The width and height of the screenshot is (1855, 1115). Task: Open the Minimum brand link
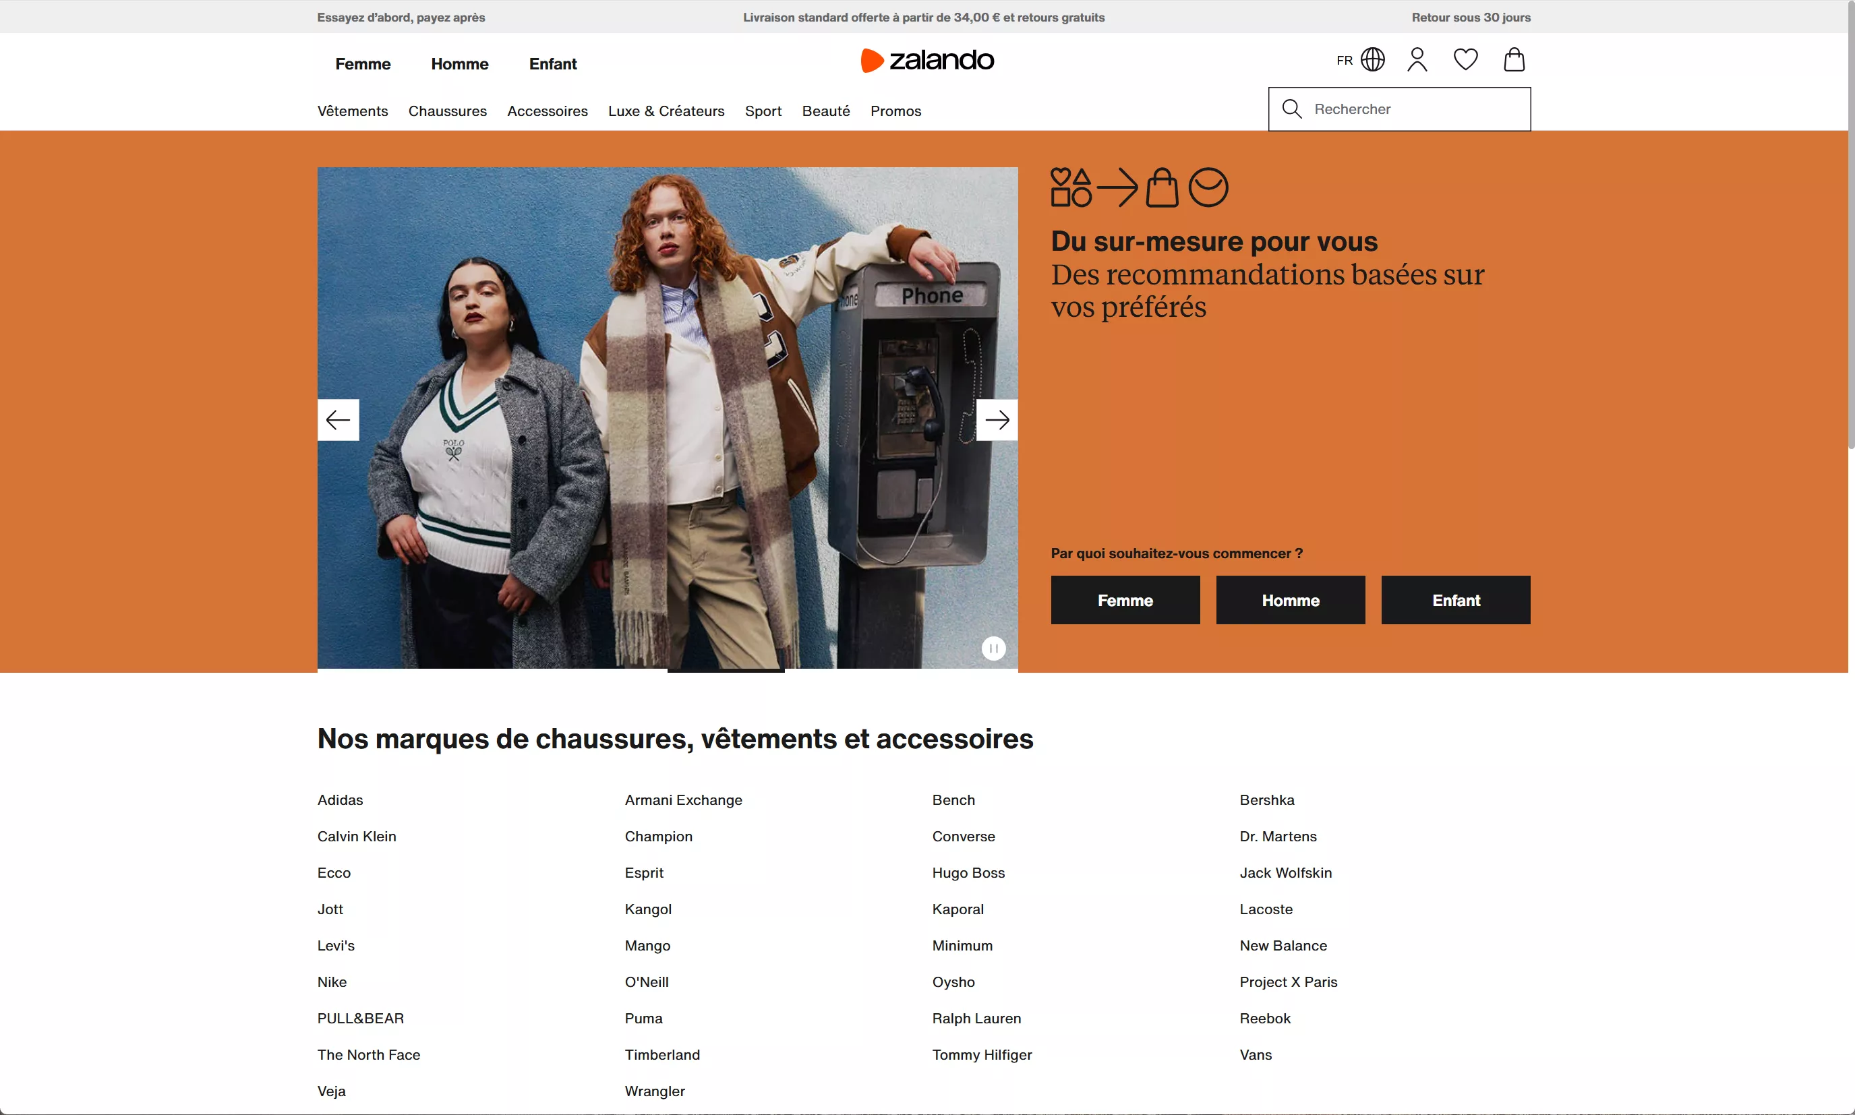962,946
